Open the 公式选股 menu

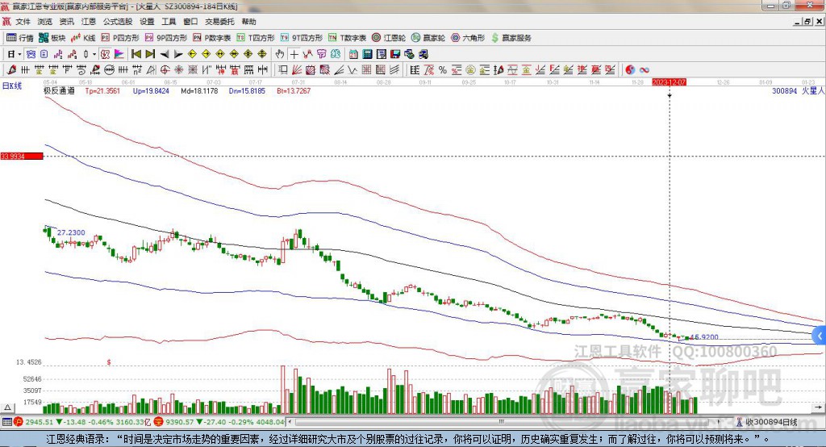tap(116, 22)
